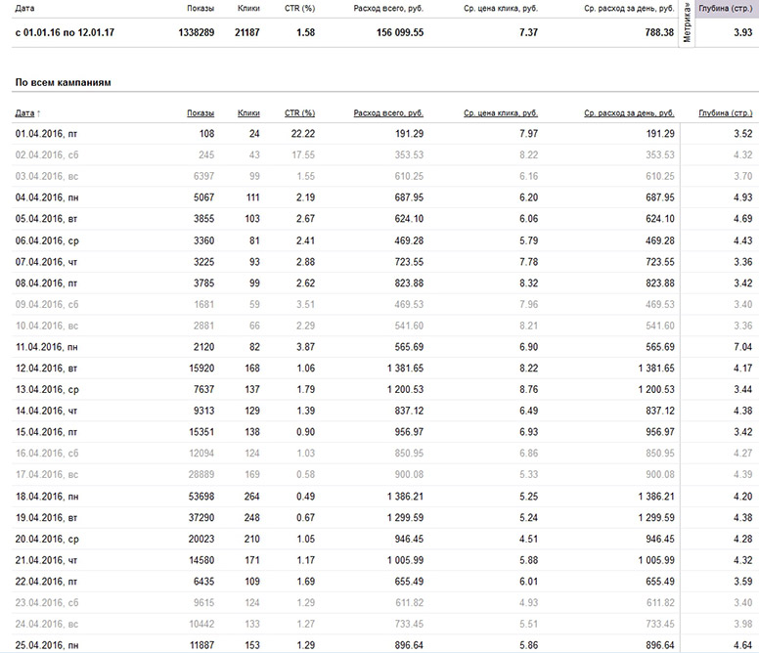
Task: Click the CTR value 22.22
Action: pyautogui.click(x=301, y=133)
